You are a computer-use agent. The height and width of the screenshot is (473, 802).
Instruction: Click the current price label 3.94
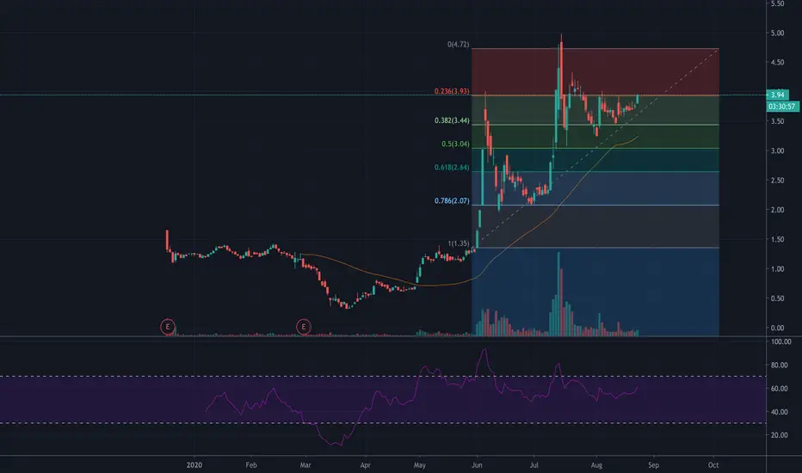click(x=777, y=95)
